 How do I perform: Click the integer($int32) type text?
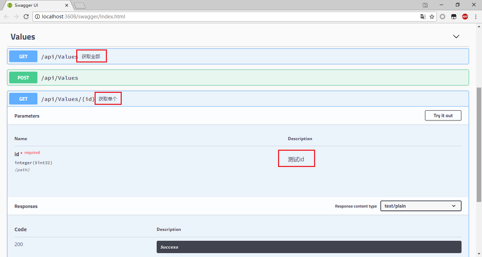[34, 163]
